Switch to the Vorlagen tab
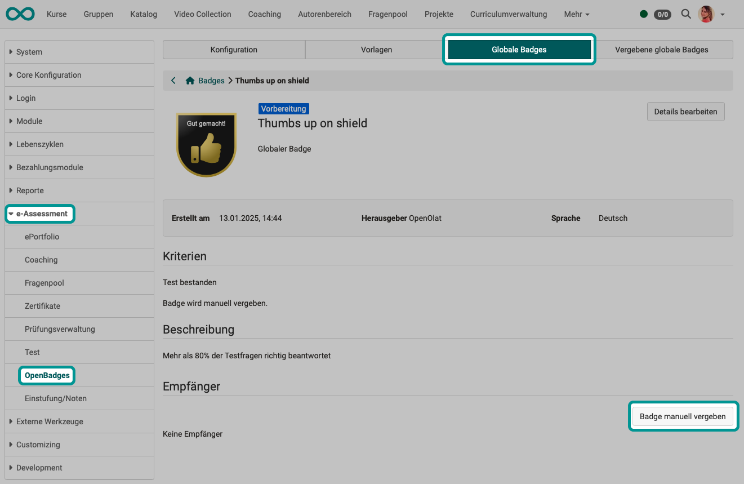This screenshot has height=484, width=744. (x=376, y=50)
